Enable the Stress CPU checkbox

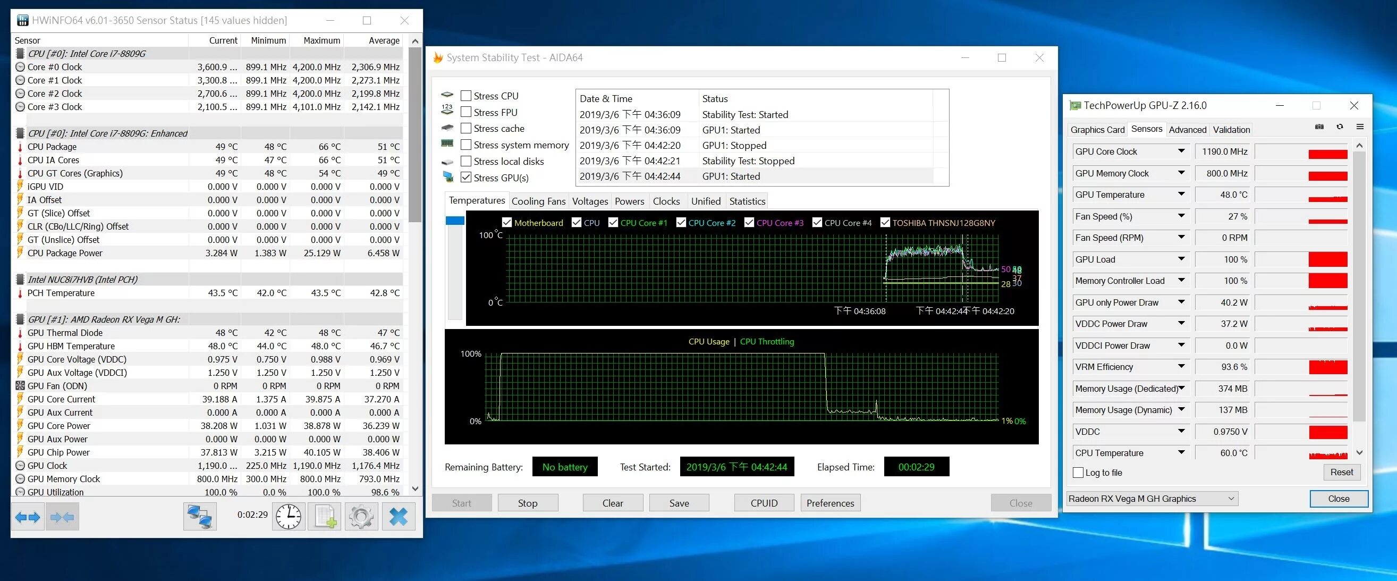(466, 96)
